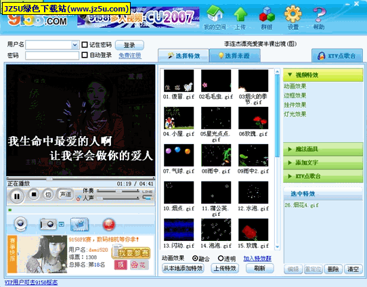Image resolution: width=367 pixels, height=287 pixels.
Task: Click 从本地添加特效 button
Action: pyautogui.click(x=183, y=268)
